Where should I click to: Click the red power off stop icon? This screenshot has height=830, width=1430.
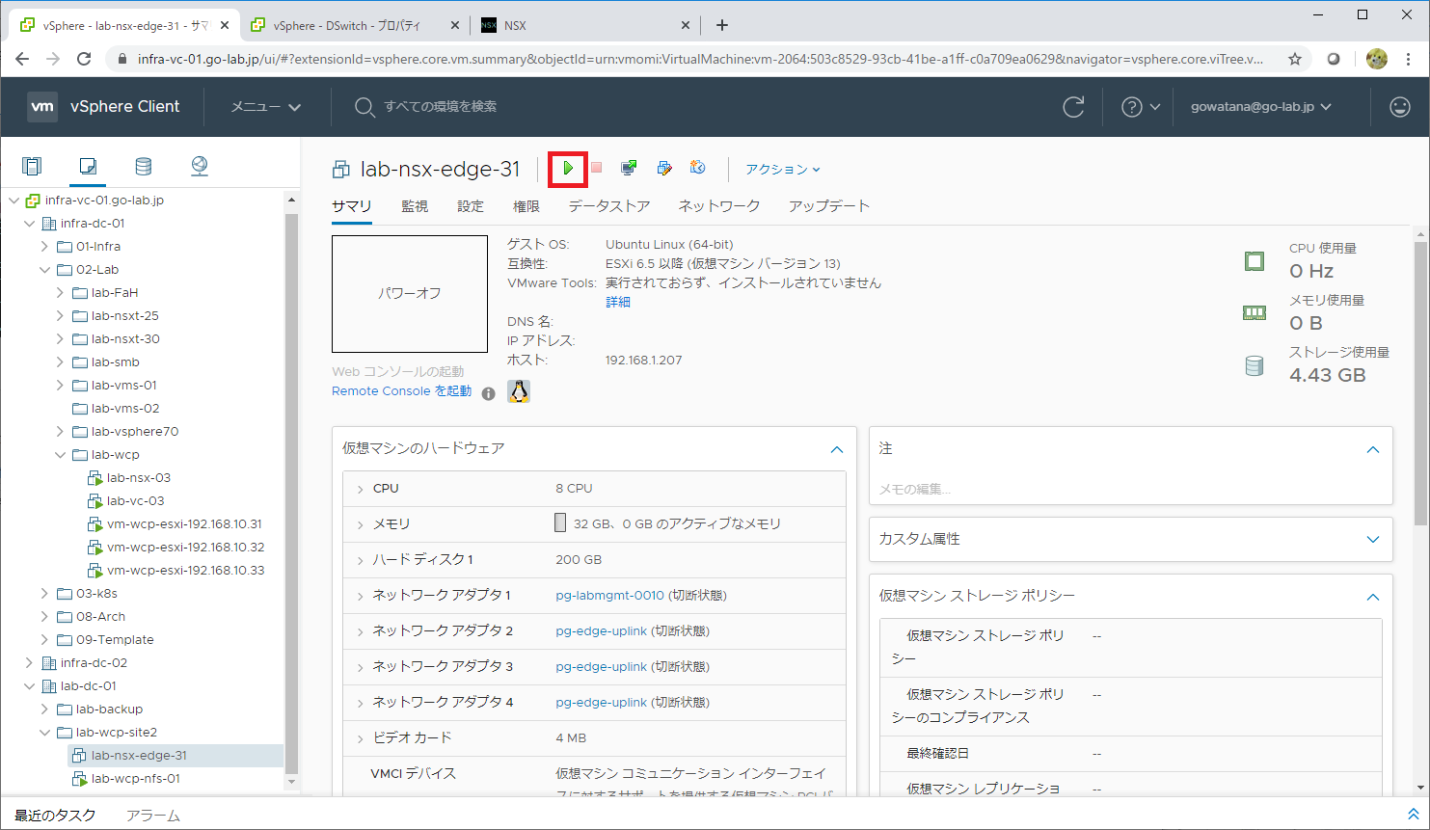point(597,169)
